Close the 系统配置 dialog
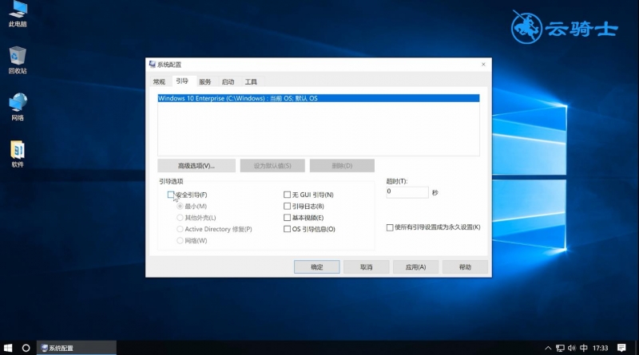This screenshot has height=355, width=639. (x=483, y=65)
